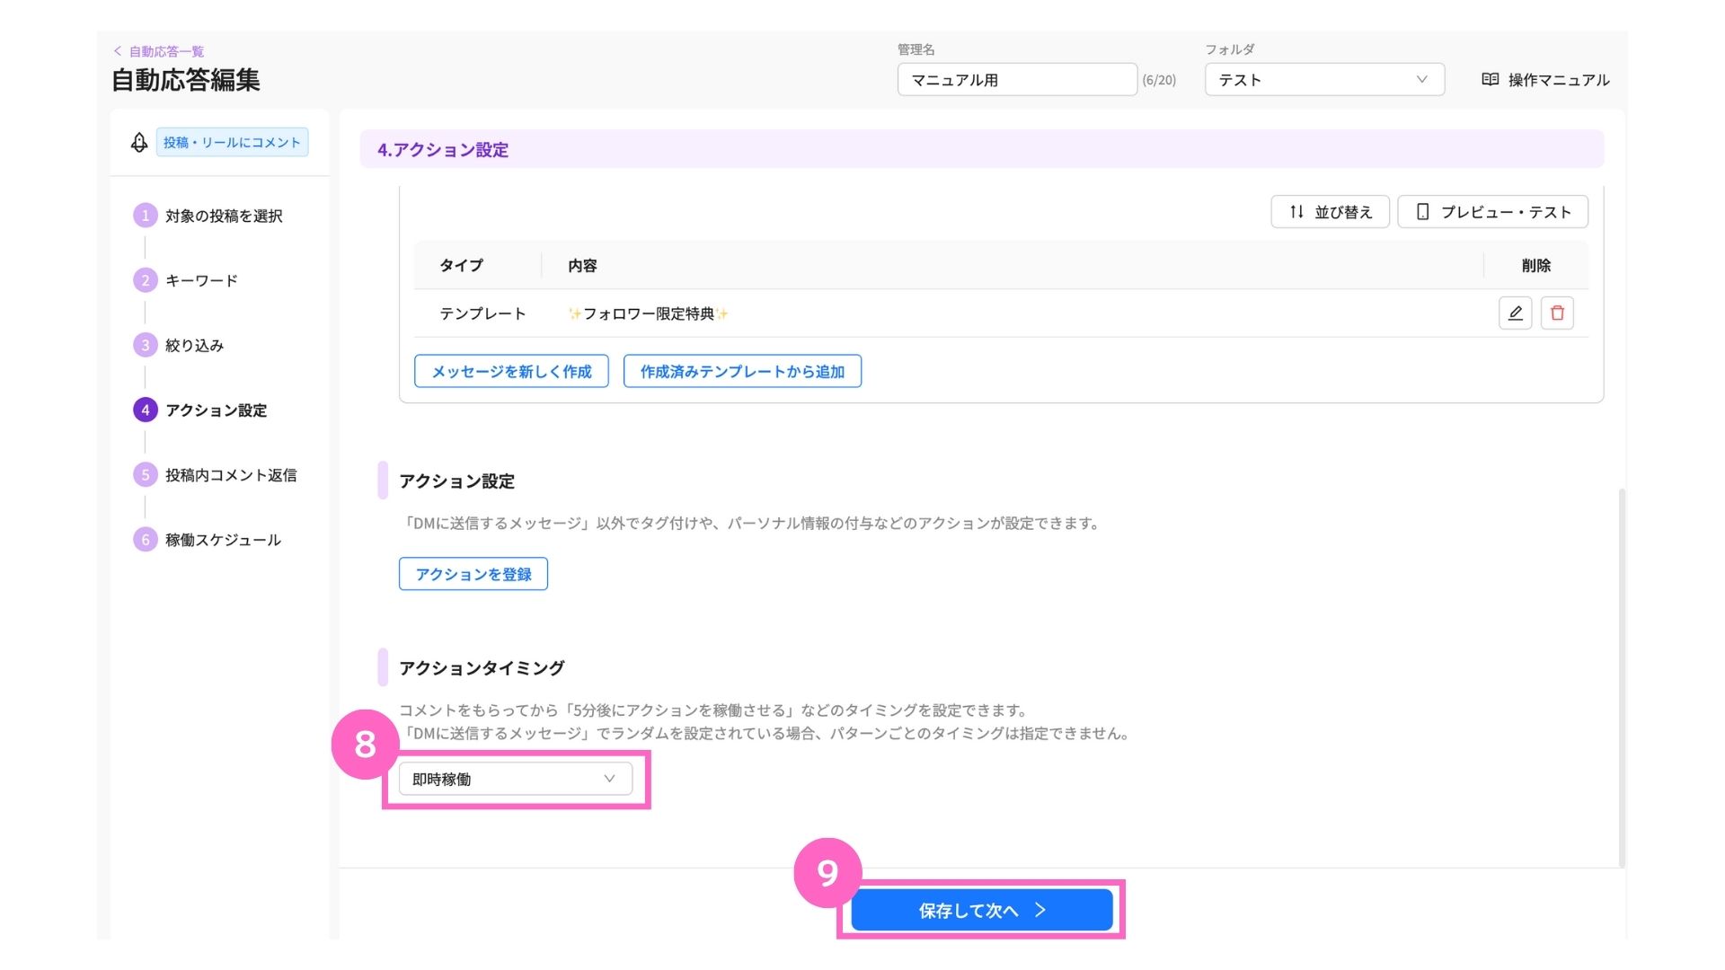Open the 即時稼働 timing dropdown

[515, 780]
